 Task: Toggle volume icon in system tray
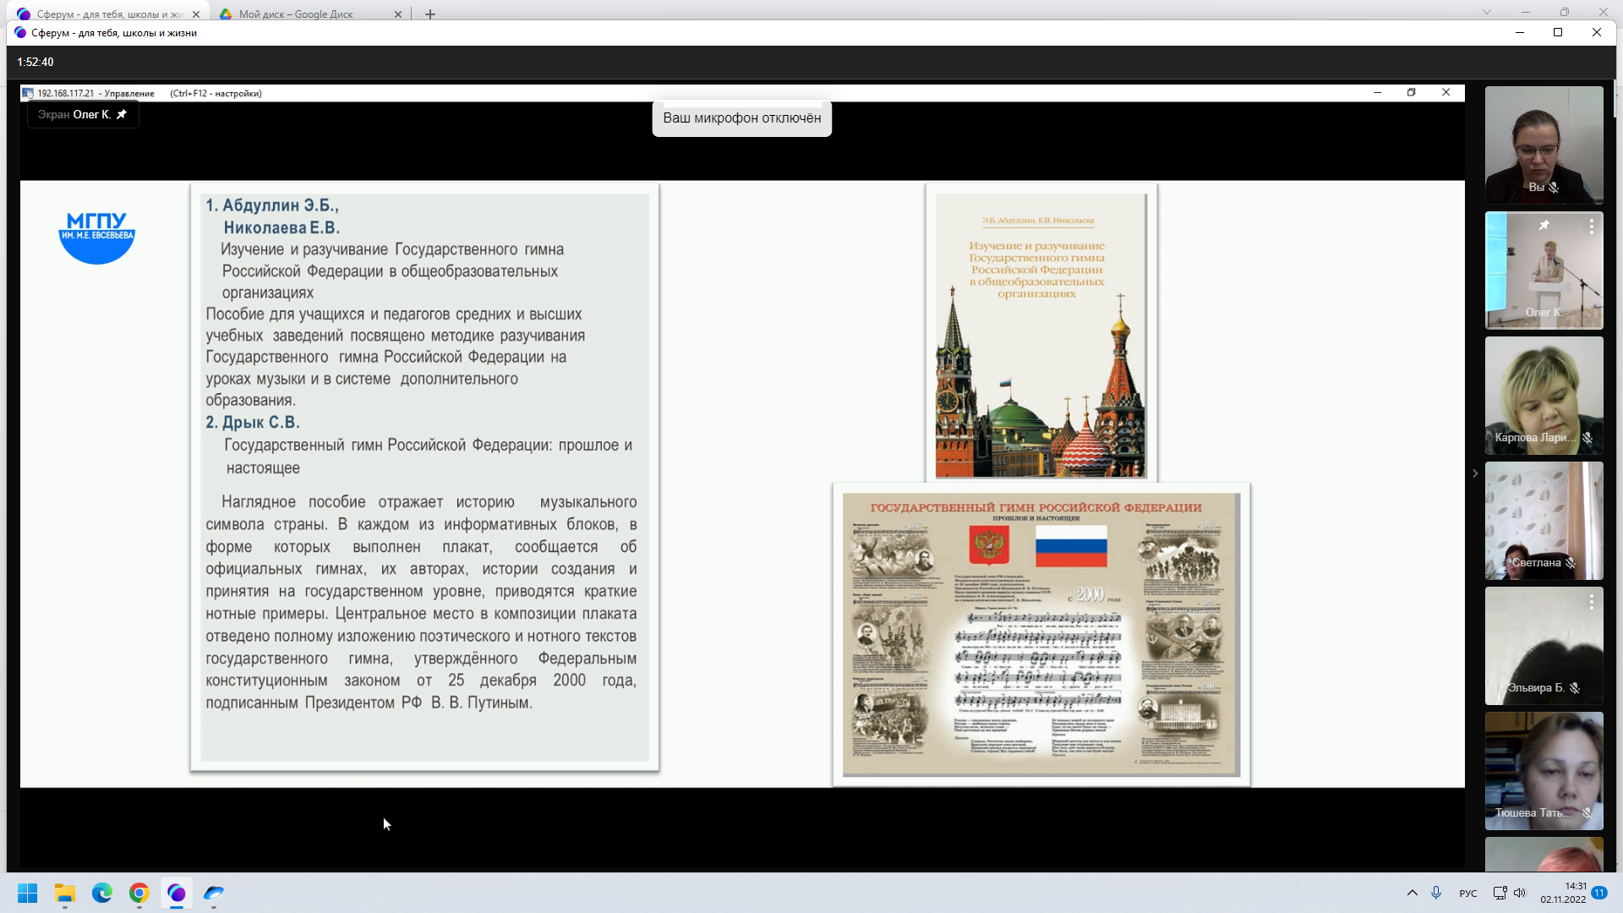click(x=1520, y=893)
